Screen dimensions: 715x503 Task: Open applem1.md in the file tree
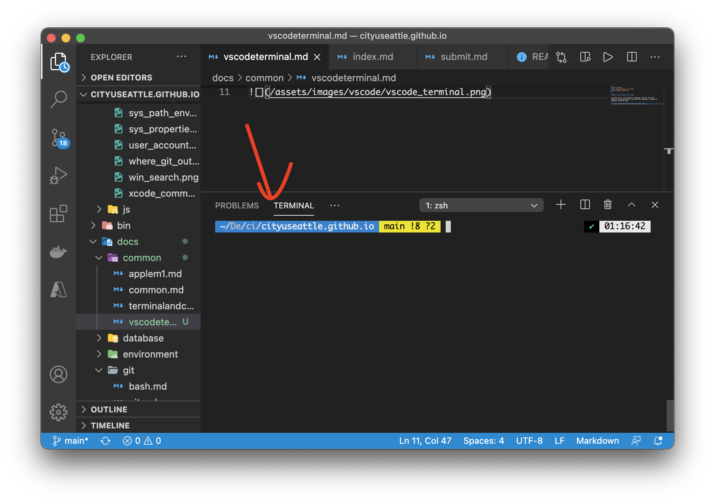138,274
